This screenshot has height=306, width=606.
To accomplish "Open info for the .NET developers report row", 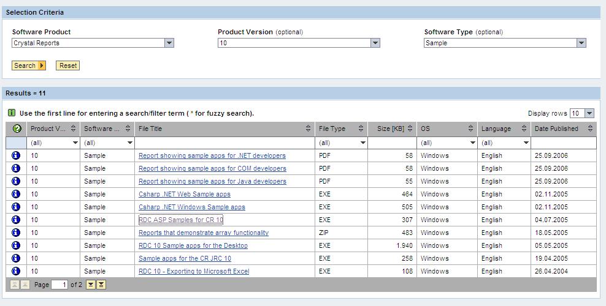I will tap(16, 155).
